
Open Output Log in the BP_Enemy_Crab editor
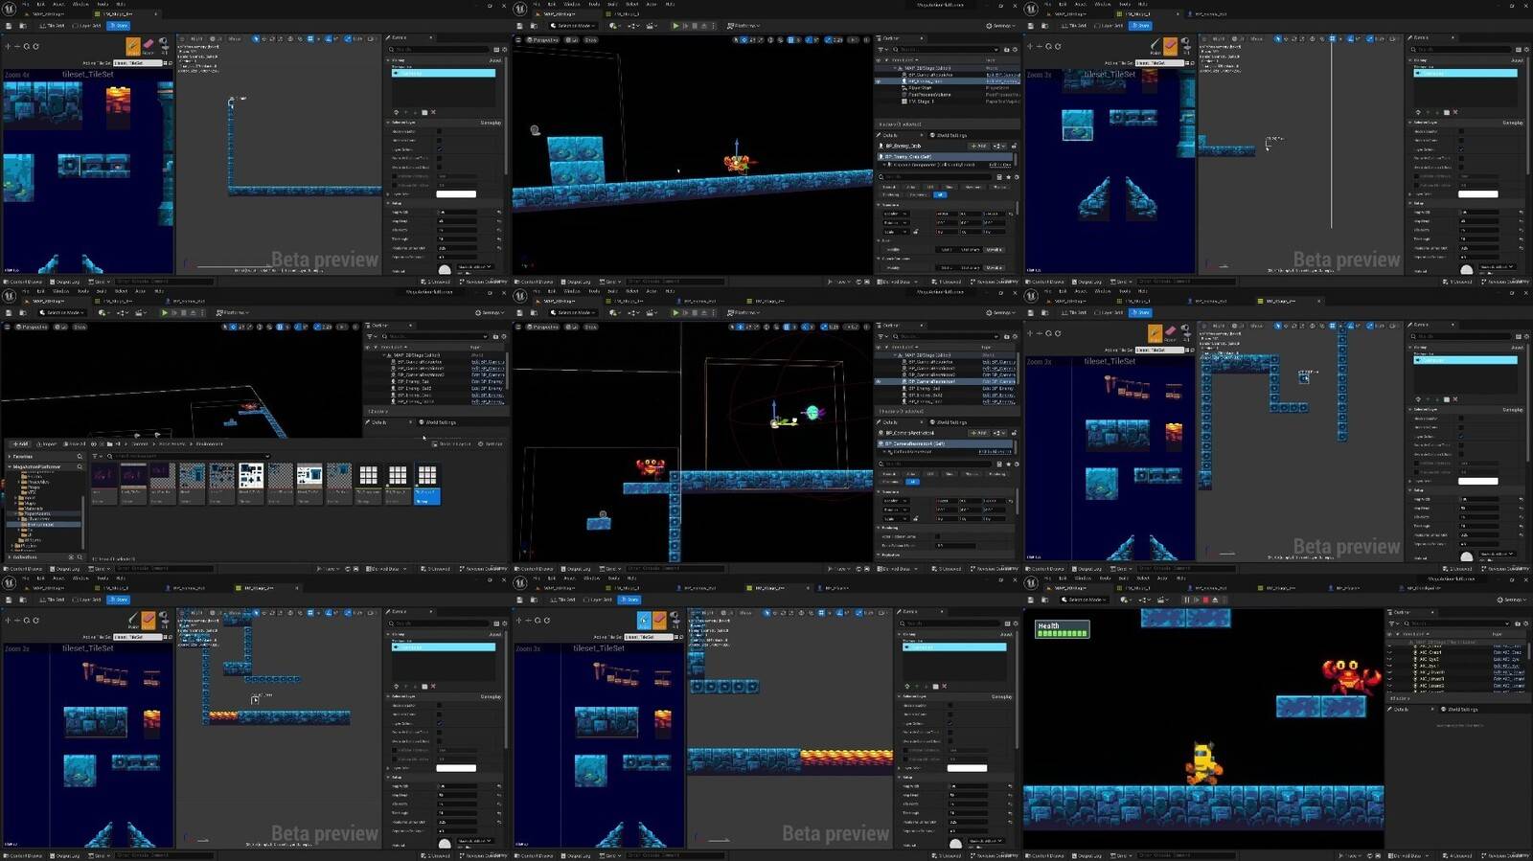[x=576, y=282]
